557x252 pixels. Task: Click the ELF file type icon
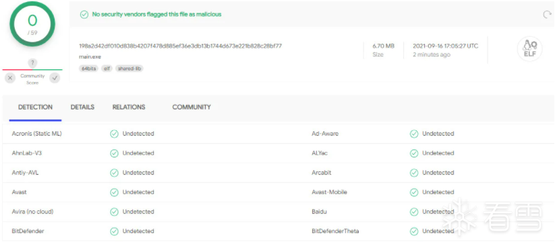[x=529, y=49]
